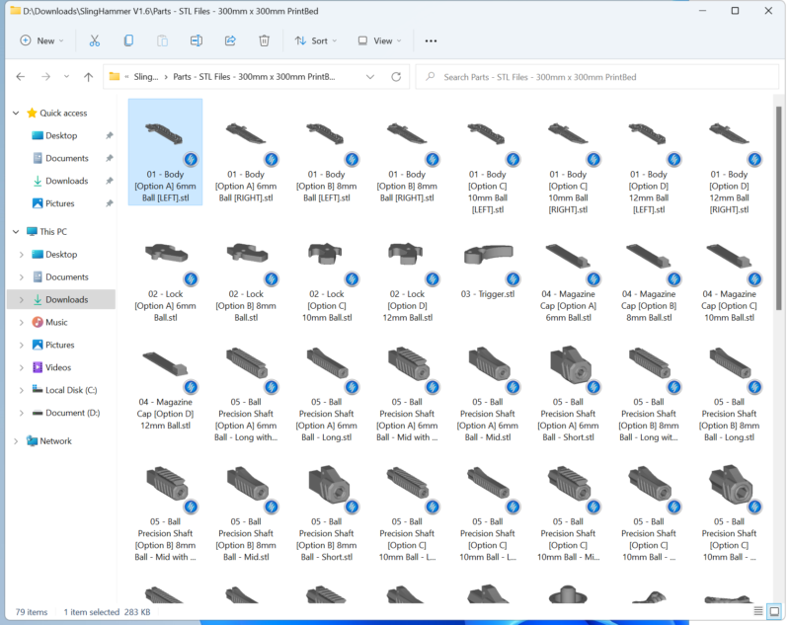Open recent locations dropdown arrow
This screenshot has height=625, width=790.
click(66, 77)
